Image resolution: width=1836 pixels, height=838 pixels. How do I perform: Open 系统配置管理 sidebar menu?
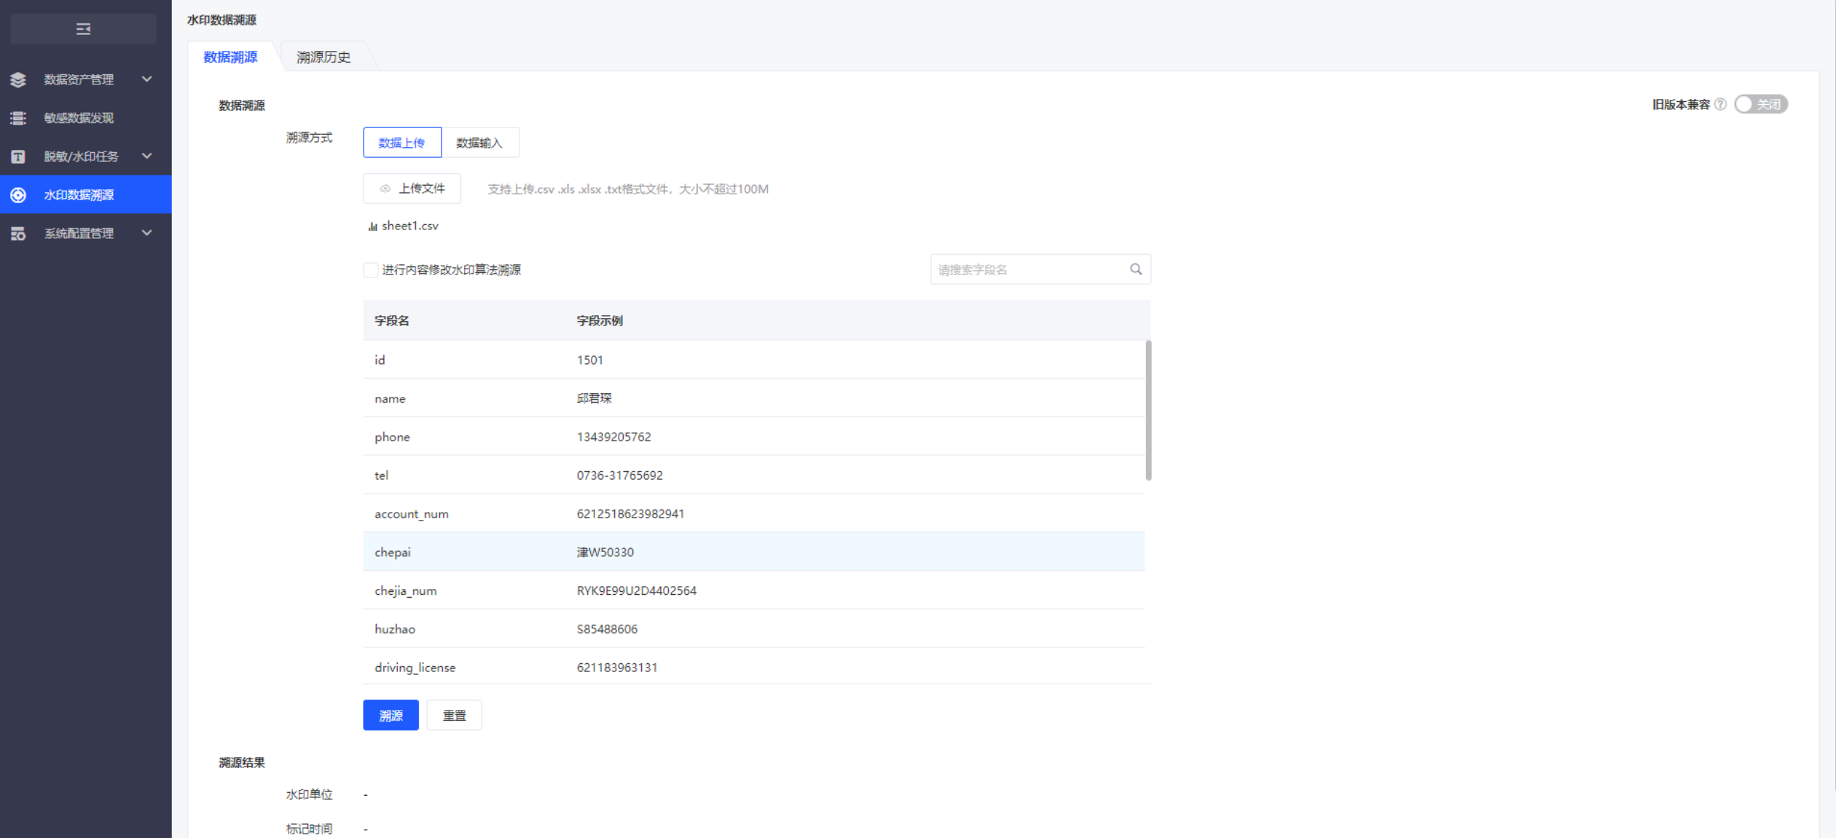86,233
